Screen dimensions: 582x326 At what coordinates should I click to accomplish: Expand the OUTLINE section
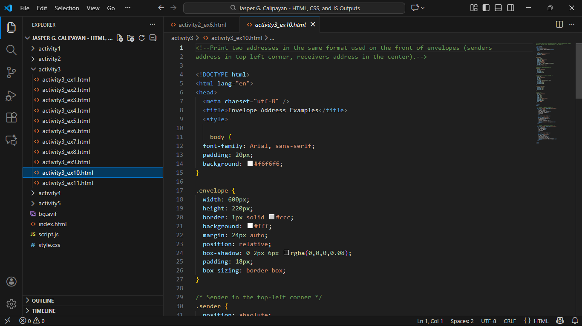(43, 300)
